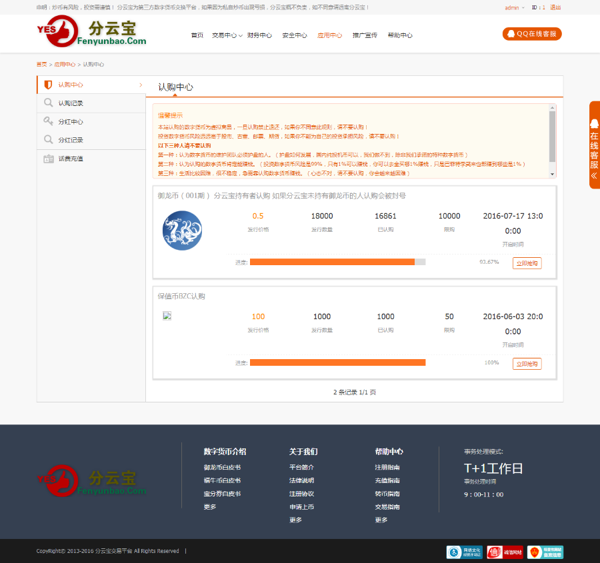Click the warning box scroll-up arrow
The image size is (600, 563).
[552, 108]
